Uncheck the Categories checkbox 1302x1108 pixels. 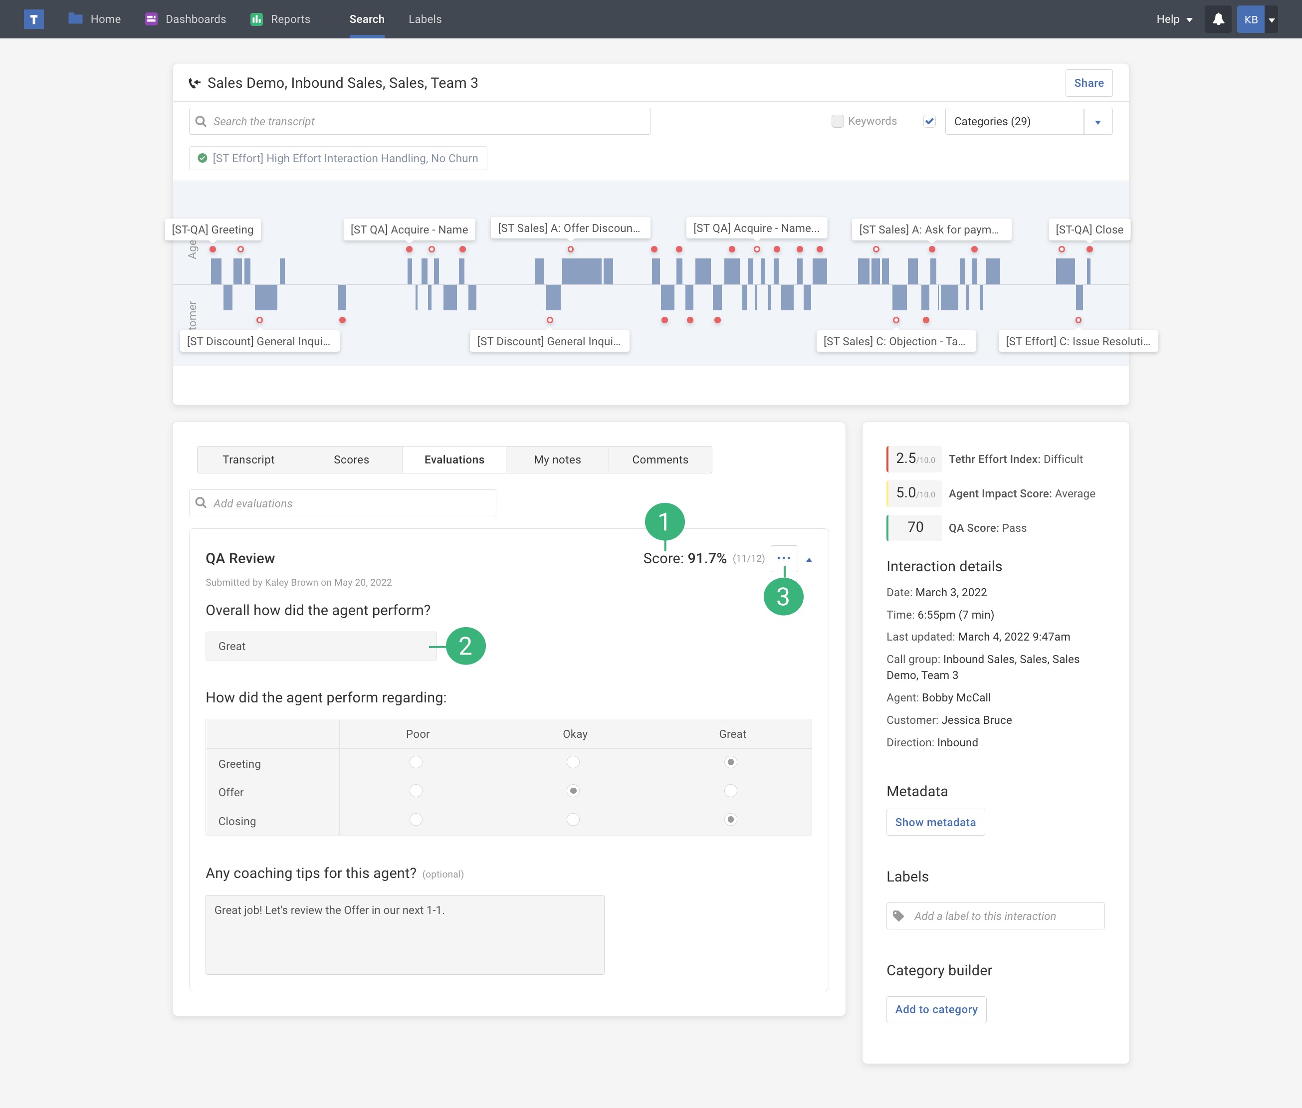[929, 121]
